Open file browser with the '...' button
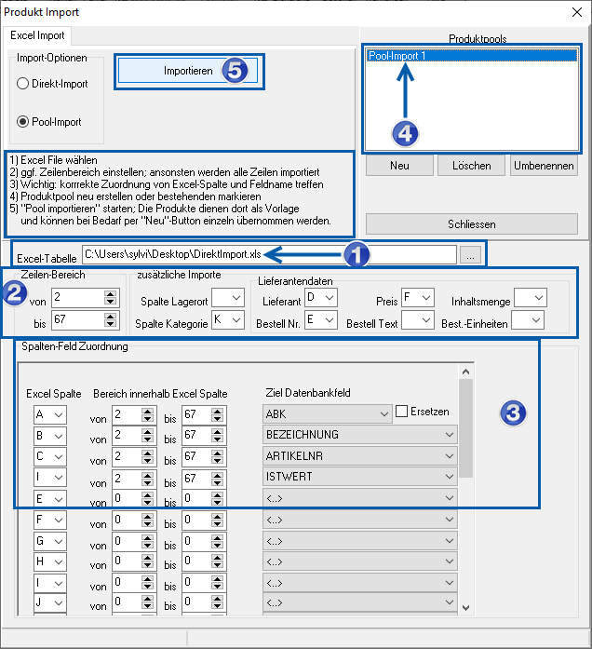This screenshot has height=649, width=592. click(470, 255)
